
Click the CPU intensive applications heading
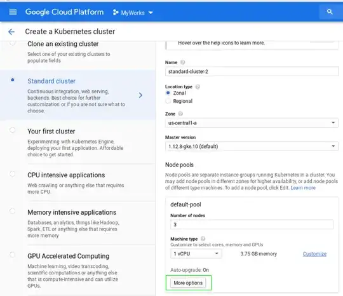pyautogui.click(x=66, y=175)
